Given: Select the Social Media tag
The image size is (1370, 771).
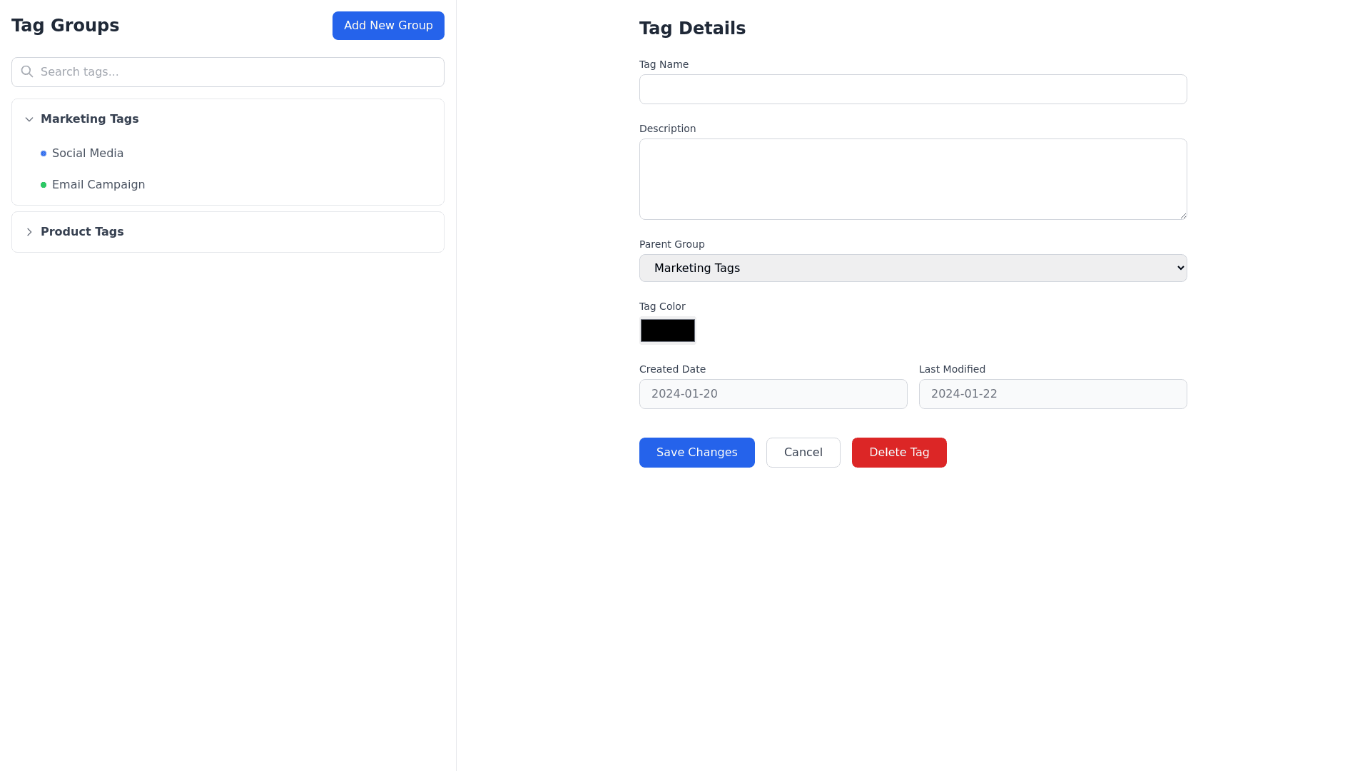Looking at the screenshot, I should (88, 153).
